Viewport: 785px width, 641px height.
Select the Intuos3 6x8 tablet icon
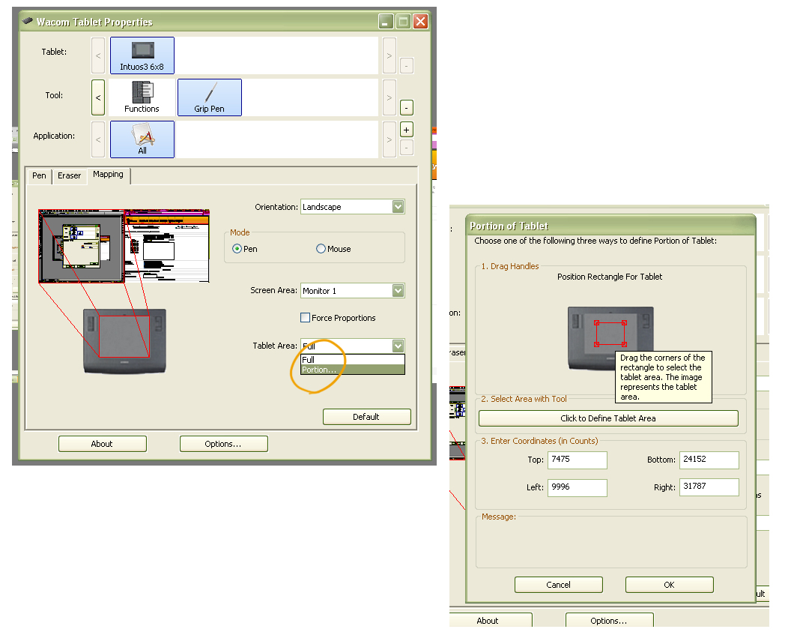(x=142, y=55)
